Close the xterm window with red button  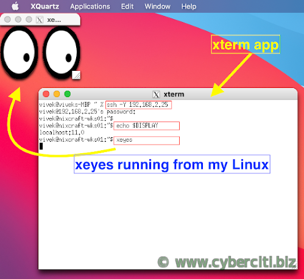click(x=46, y=94)
